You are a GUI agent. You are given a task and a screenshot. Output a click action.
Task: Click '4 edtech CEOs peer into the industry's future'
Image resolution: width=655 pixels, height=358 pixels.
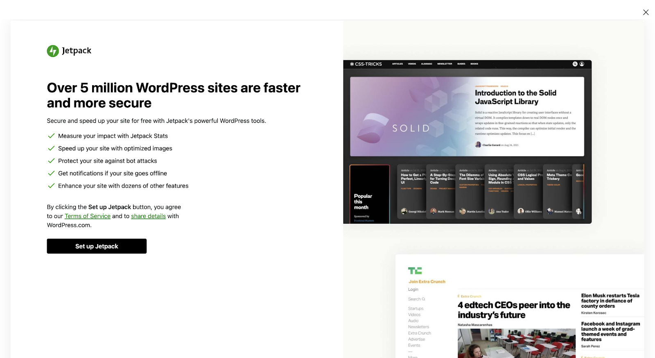point(514,310)
